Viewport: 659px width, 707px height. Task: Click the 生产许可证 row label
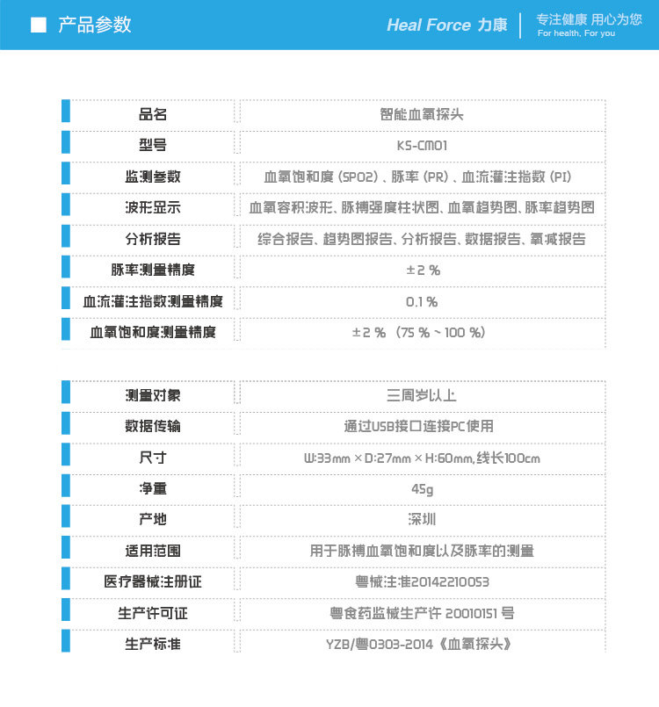(x=153, y=613)
